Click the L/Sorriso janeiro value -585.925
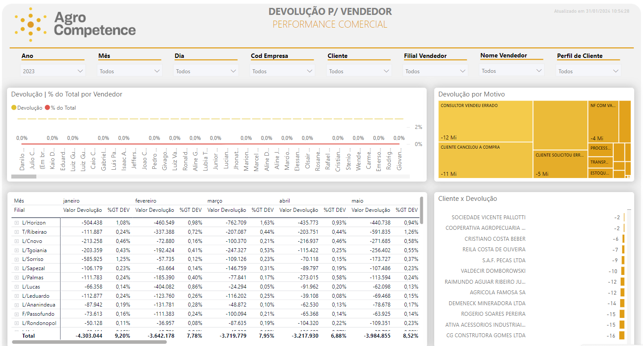 [92, 259]
